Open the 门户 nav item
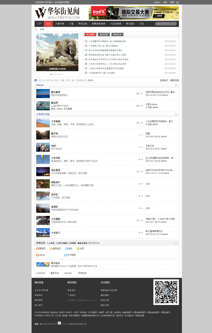The width and height of the screenshot is (212, 333). coord(39,24)
